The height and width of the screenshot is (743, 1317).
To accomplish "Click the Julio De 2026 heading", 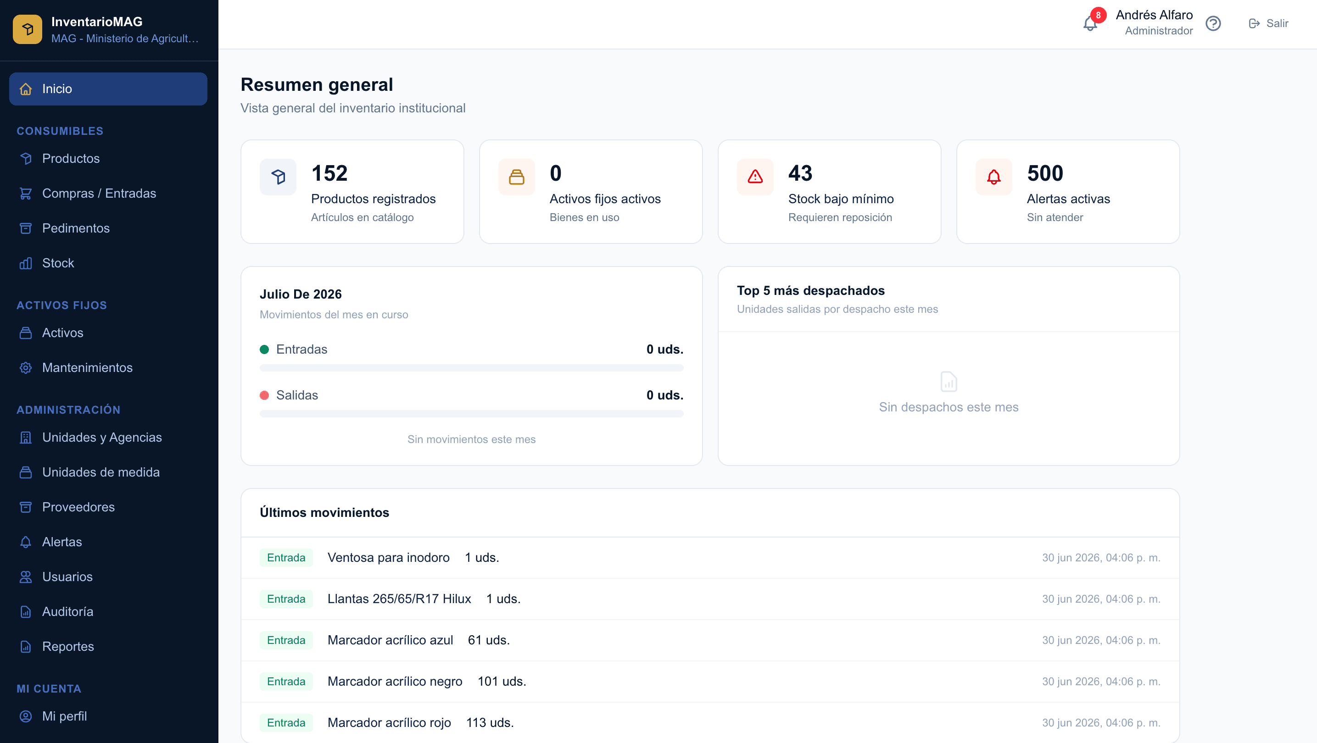I will coord(301,294).
